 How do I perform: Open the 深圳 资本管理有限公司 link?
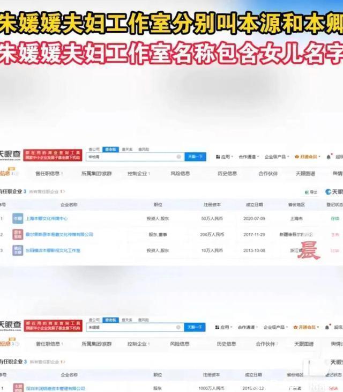pos(55,388)
